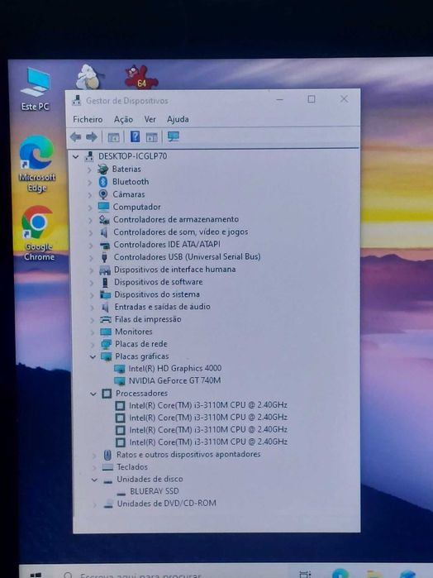Image resolution: width=433 pixels, height=578 pixels.
Task: Select the Controladores USB plug icon
Action: click(x=105, y=257)
